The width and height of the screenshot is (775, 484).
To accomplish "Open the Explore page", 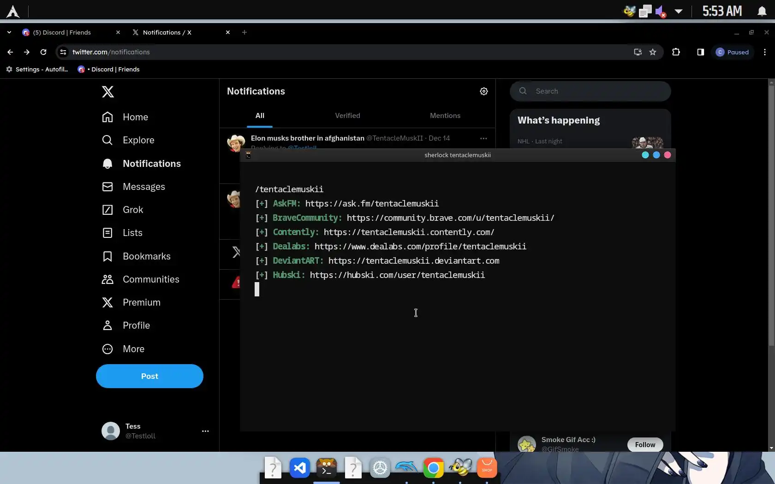I will point(128,140).
